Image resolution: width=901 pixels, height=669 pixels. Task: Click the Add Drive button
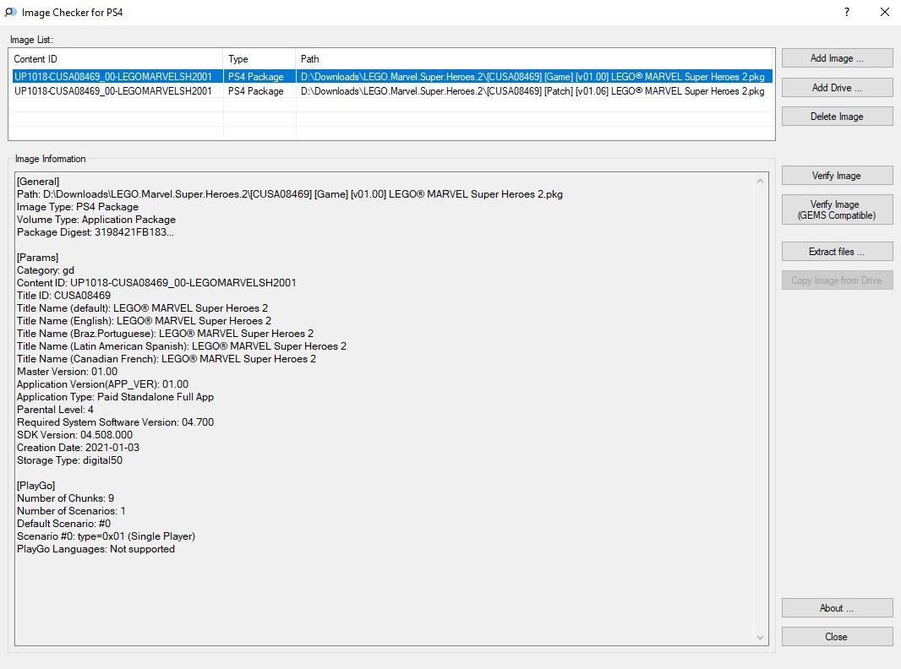pos(837,87)
